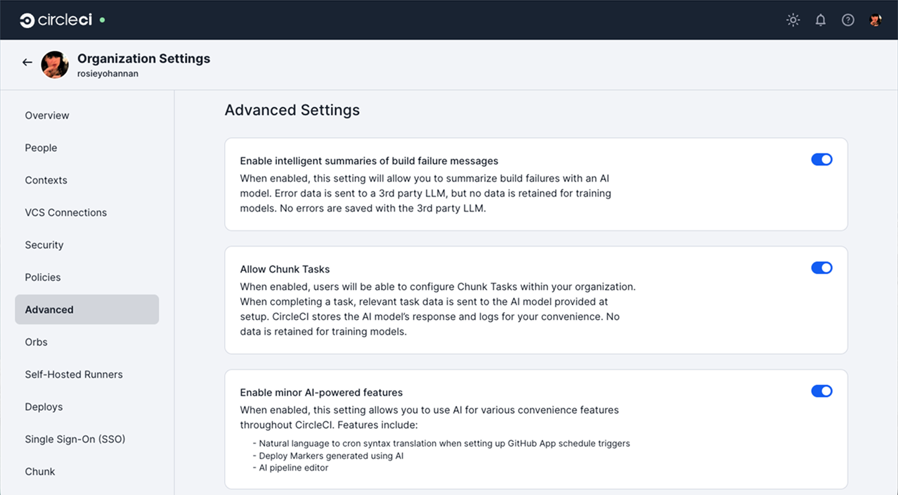Disable minor AI-powered features
The height and width of the screenshot is (495, 898).
(x=822, y=391)
